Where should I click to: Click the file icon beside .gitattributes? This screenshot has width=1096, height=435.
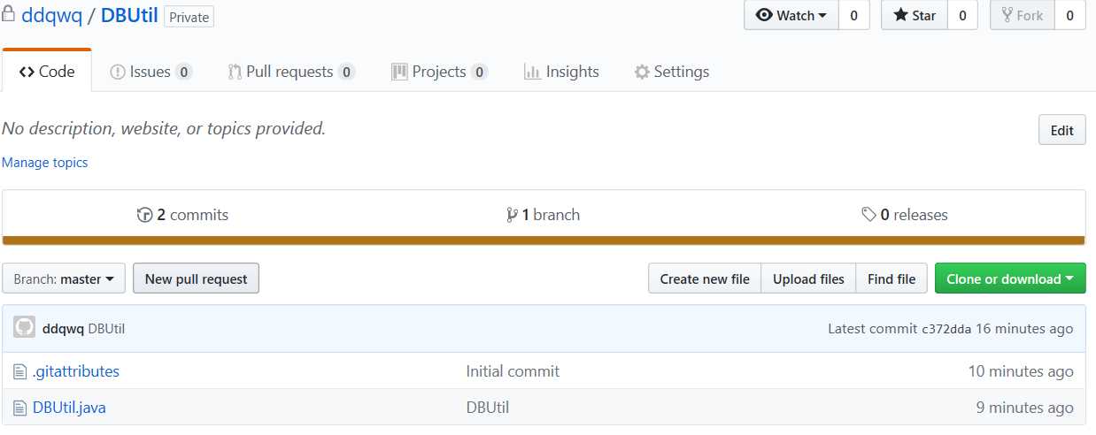click(19, 371)
